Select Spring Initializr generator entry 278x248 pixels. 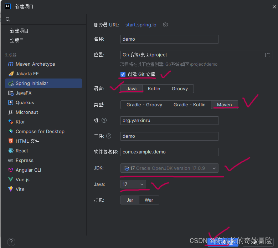pos(43,83)
